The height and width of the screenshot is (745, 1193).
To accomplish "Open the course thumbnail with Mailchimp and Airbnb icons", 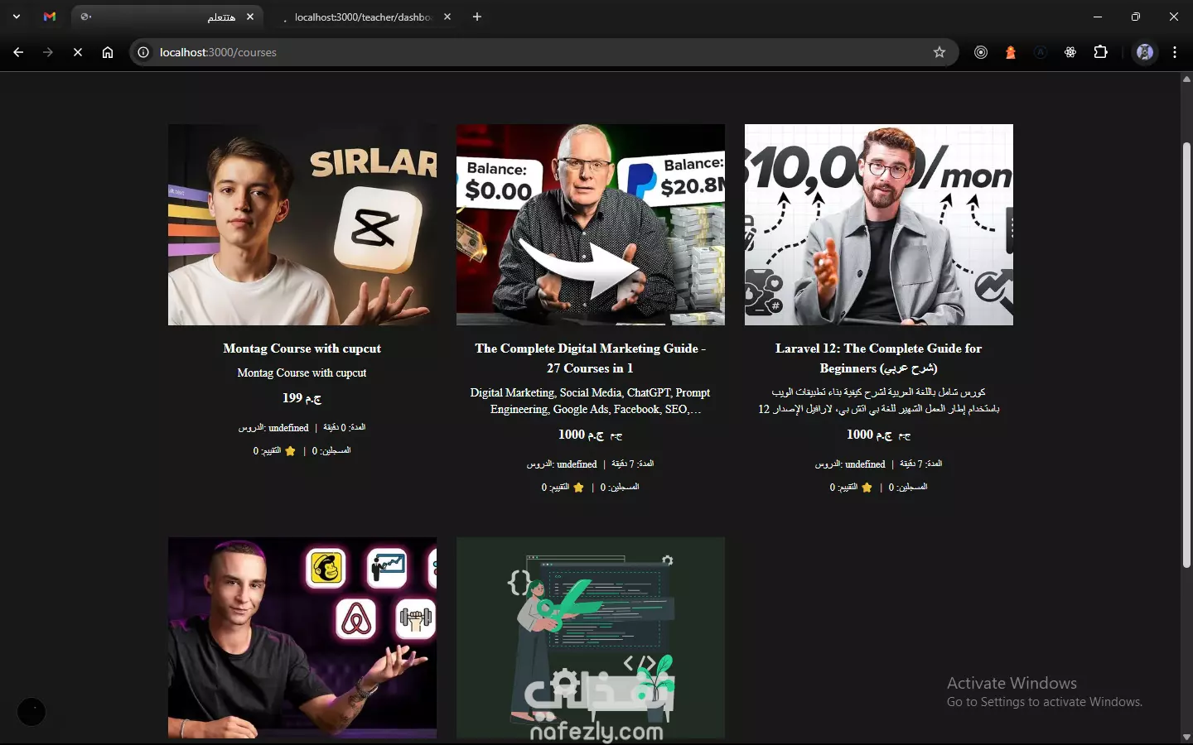I will point(302,637).
